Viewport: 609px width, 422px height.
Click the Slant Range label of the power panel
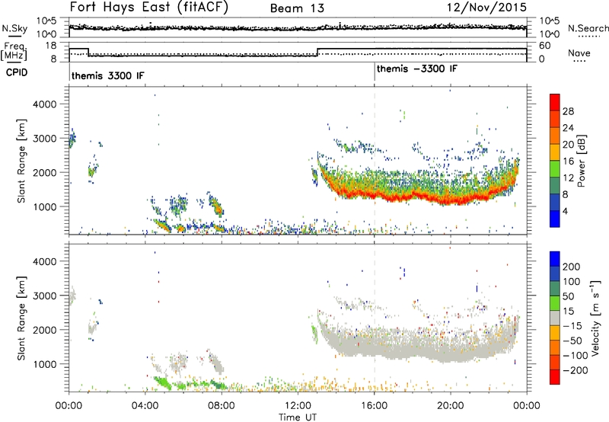(x=21, y=161)
